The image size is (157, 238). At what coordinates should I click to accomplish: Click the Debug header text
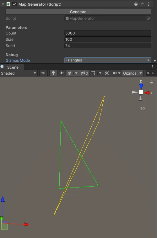12,55
